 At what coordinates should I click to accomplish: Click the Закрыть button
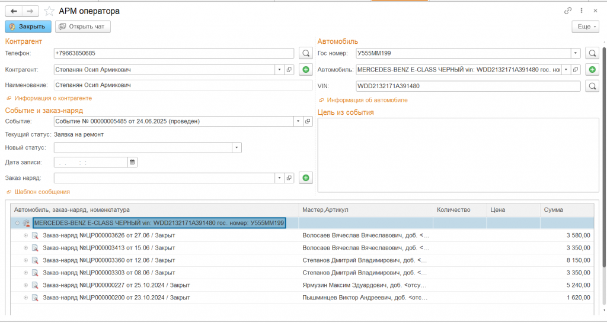click(28, 27)
